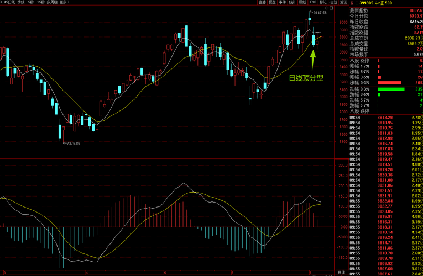
Task: Click the 9000 price axis label
Action: coord(343,22)
